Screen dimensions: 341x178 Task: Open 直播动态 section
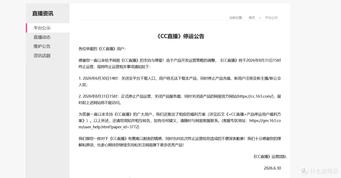coord(42,37)
